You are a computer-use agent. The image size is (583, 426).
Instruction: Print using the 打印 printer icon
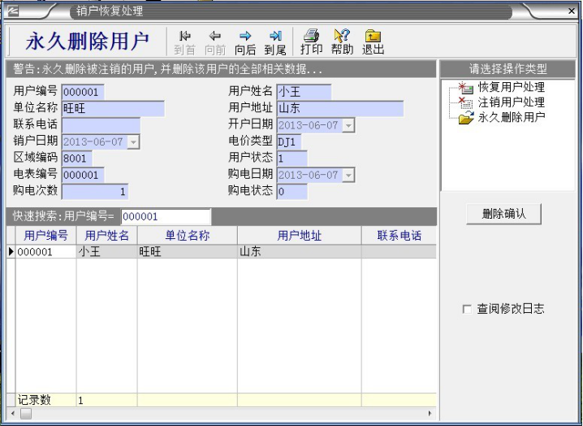[x=311, y=37]
